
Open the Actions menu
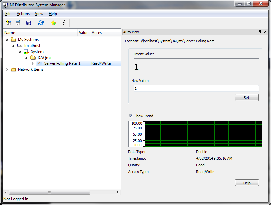pyautogui.click(x=23, y=14)
